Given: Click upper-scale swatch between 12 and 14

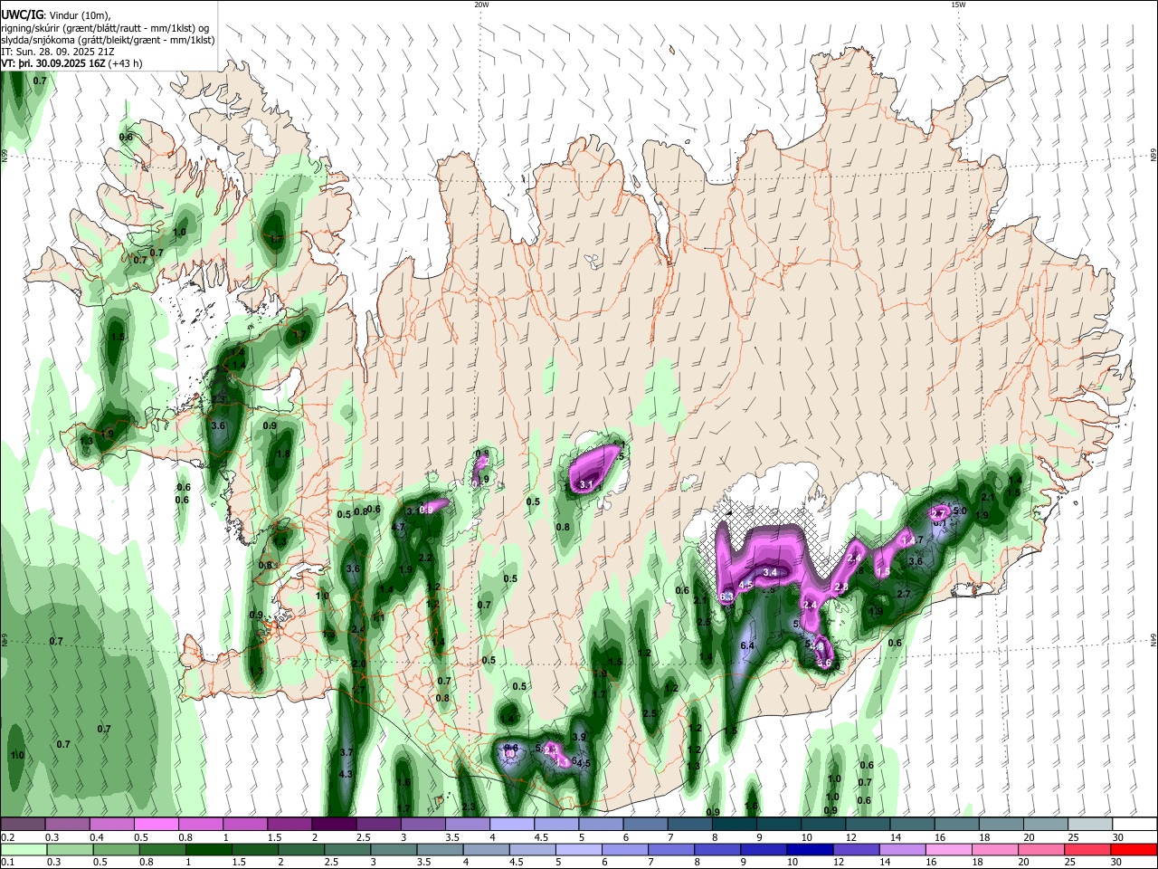Looking at the screenshot, I should 868,824.
